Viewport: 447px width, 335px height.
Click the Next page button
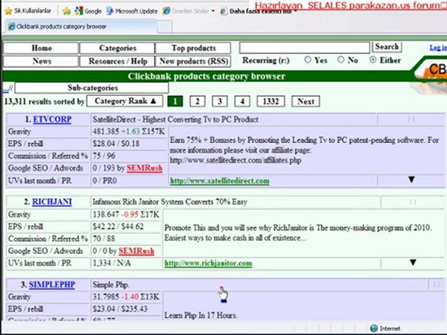click(x=305, y=101)
